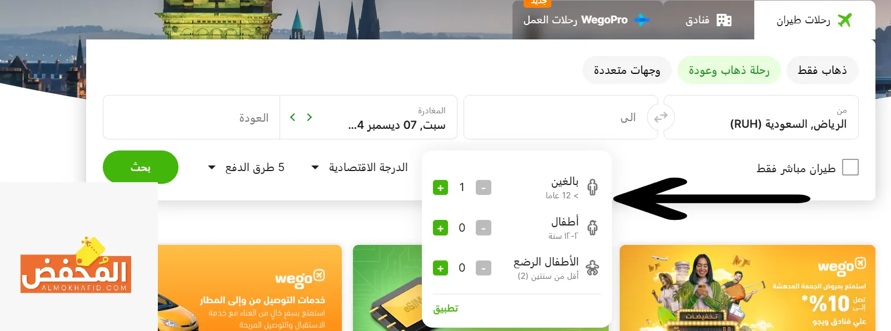Switch to the فنادق hotels tab
This screenshot has width=891, height=331.
pyautogui.click(x=708, y=20)
